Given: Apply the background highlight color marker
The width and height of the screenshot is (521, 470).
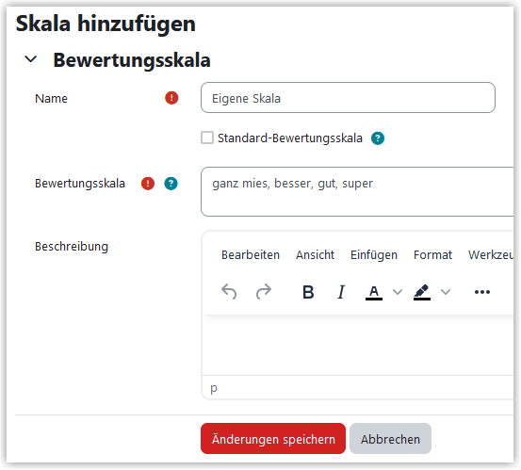Looking at the screenshot, I should click(x=422, y=292).
